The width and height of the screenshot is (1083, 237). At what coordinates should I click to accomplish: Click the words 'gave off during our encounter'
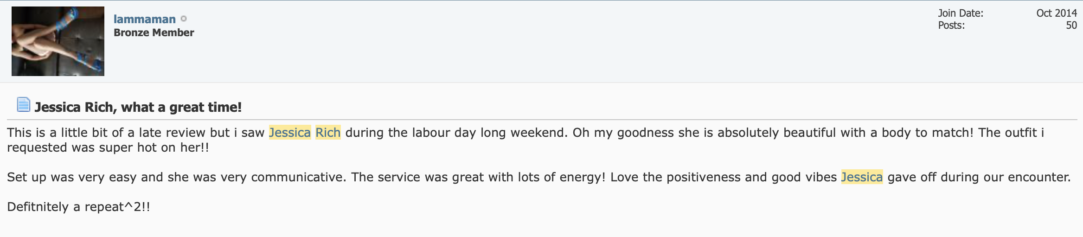point(979,177)
